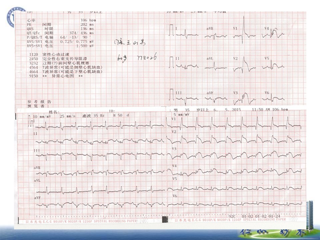
Task: Click the diagnosis line 1120 窦性心动过速
Action: [49, 54]
